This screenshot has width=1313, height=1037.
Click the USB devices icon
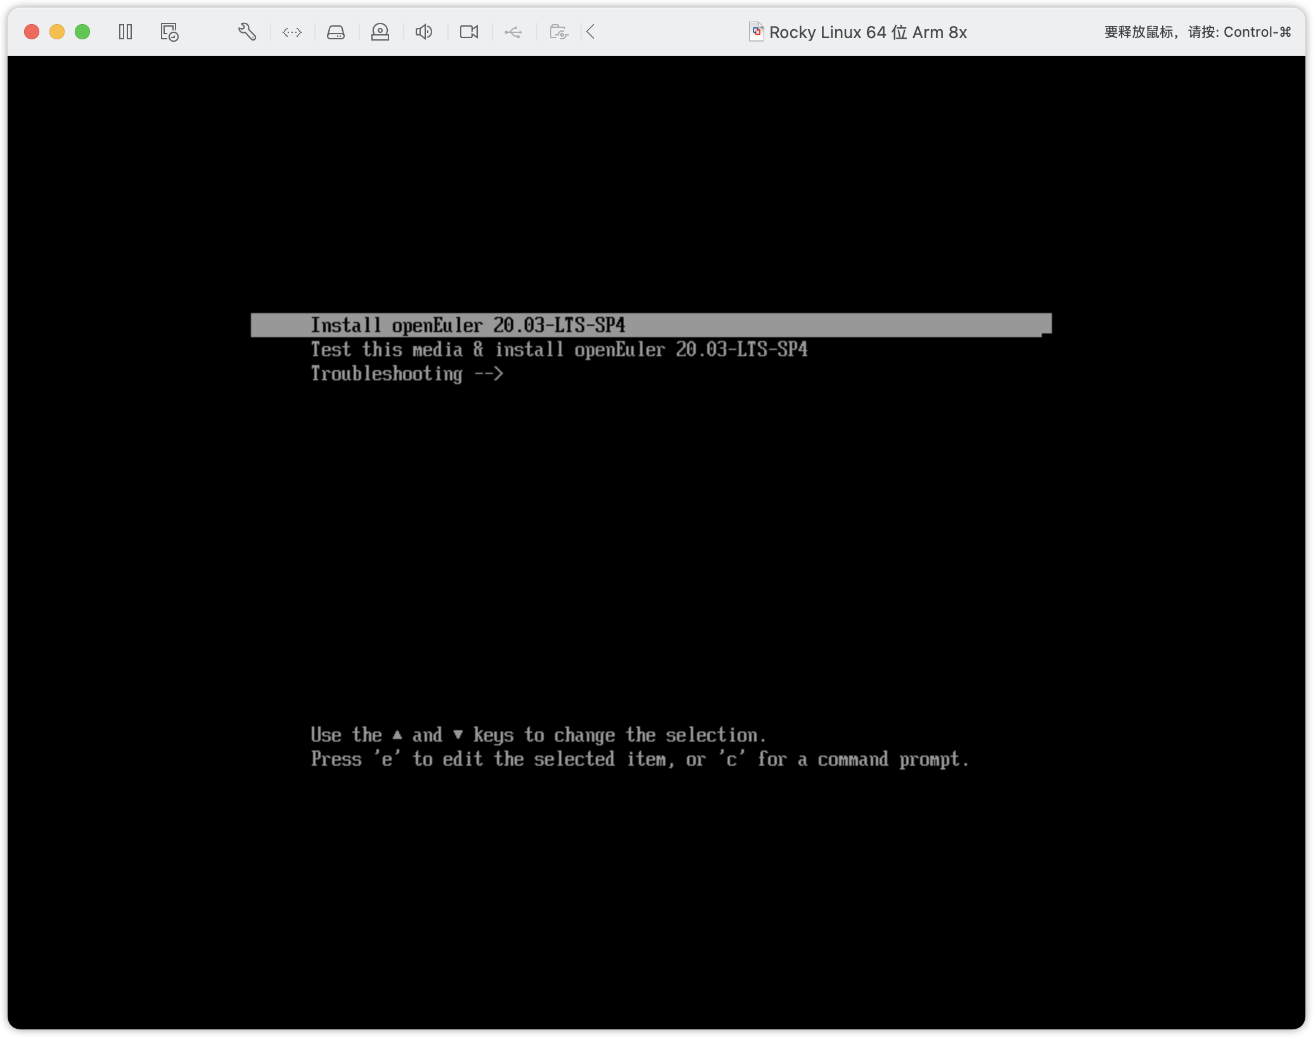[513, 32]
